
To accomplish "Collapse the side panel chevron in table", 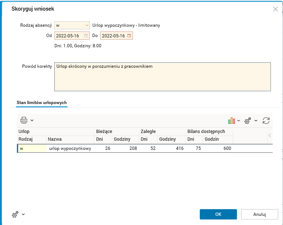I will (x=270, y=136).
